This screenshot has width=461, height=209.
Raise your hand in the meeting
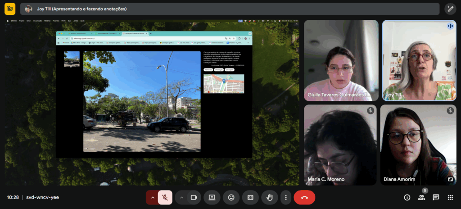click(270, 197)
